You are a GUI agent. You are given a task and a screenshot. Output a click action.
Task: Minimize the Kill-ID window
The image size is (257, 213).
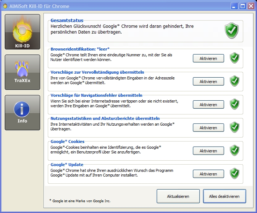click(234, 6)
